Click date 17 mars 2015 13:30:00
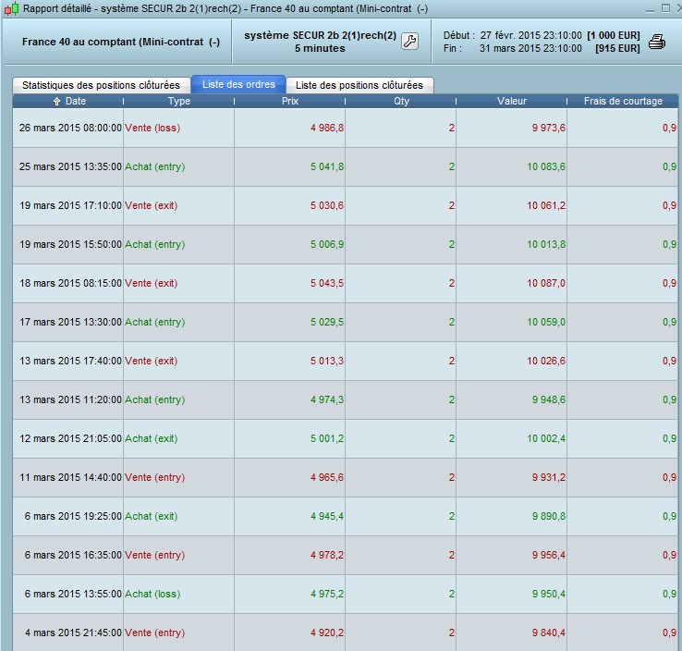Screen dimensions: 682x651 70,322
